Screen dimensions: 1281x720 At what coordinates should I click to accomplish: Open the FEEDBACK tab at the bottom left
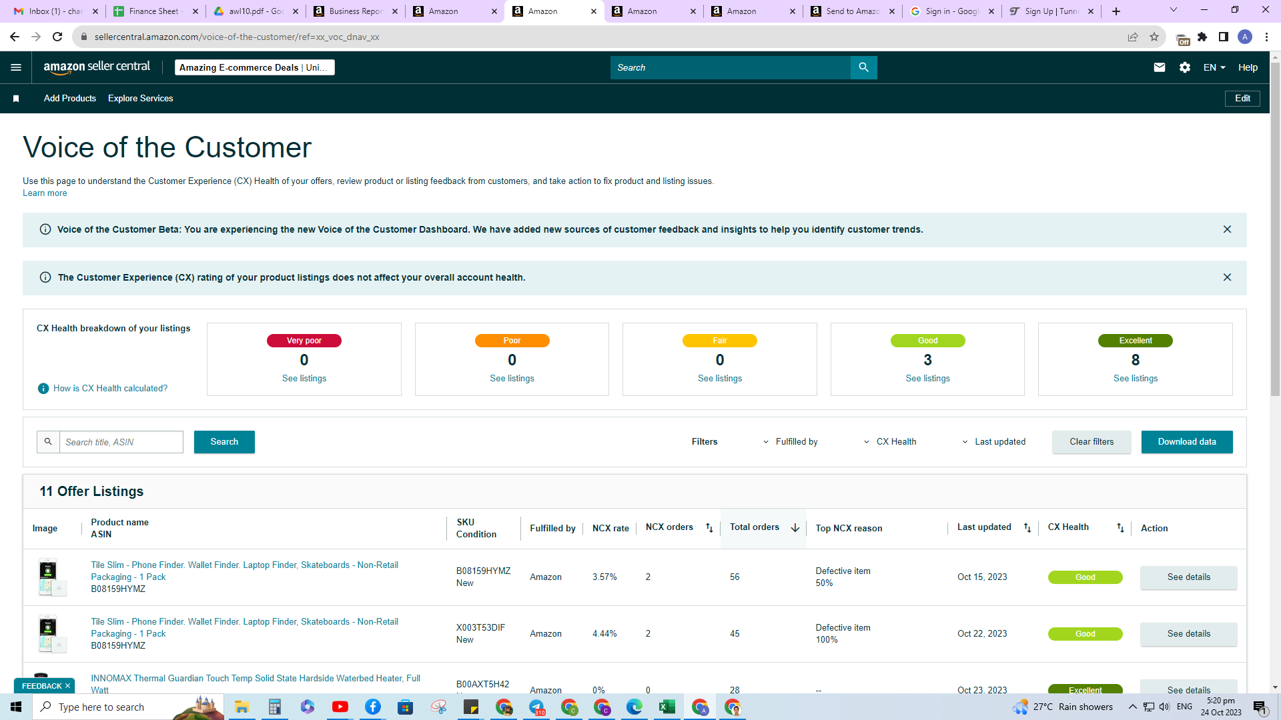[x=45, y=686]
